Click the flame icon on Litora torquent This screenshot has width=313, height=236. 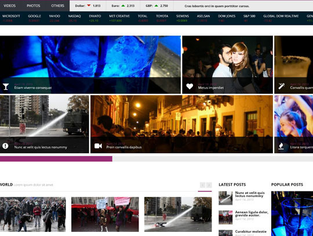[281, 146]
